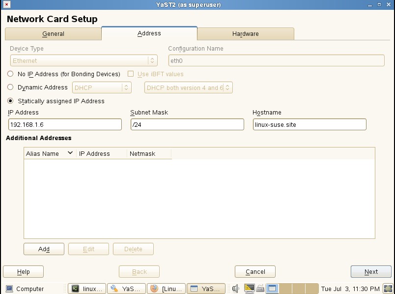Open the clock showing Tue Jul 3

point(350,289)
